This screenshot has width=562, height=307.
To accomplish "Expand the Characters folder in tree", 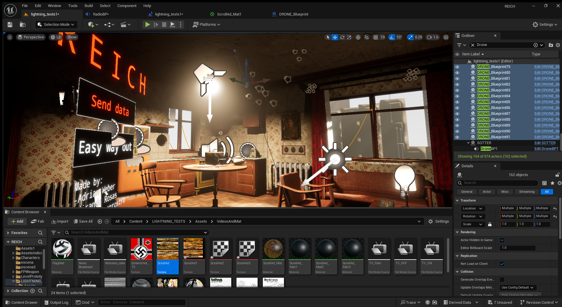I will click(x=13, y=258).
